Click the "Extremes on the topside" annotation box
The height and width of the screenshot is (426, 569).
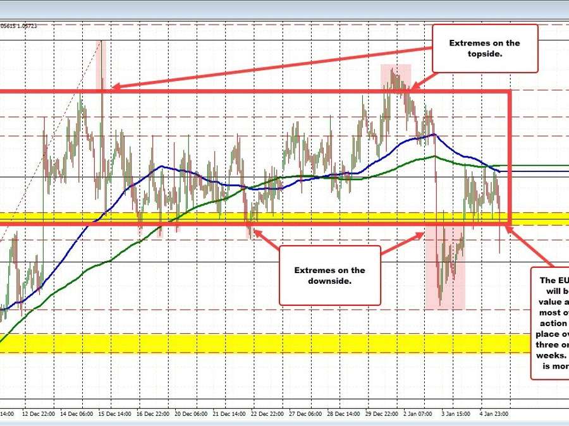click(484, 49)
